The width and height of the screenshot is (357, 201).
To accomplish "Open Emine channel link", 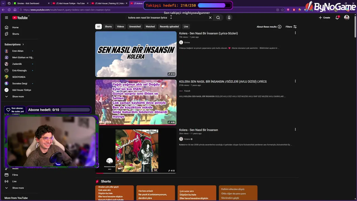I will [x=187, y=42].
